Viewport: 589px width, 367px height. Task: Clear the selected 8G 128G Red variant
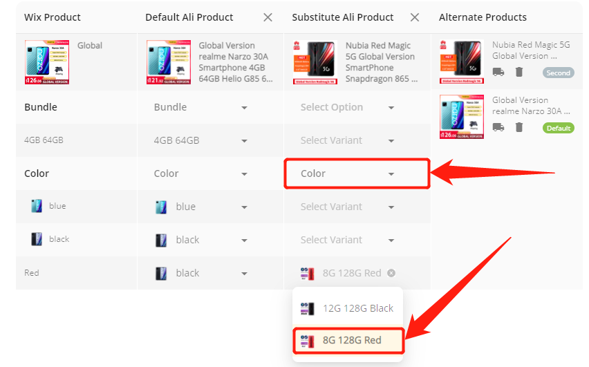pyautogui.click(x=391, y=273)
